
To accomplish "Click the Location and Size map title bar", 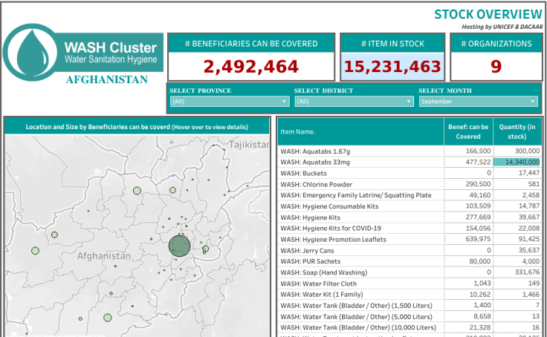I will pyautogui.click(x=137, y=127).
